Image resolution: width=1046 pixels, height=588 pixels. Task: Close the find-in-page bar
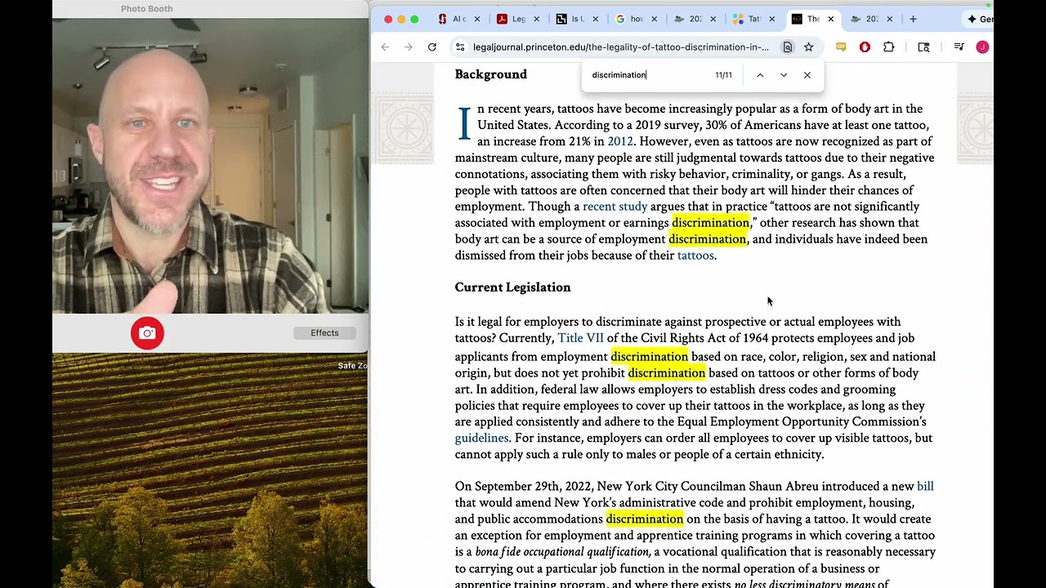coord(807,75)
